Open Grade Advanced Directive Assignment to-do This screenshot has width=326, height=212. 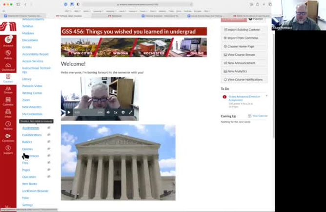(x=244, y=98)
